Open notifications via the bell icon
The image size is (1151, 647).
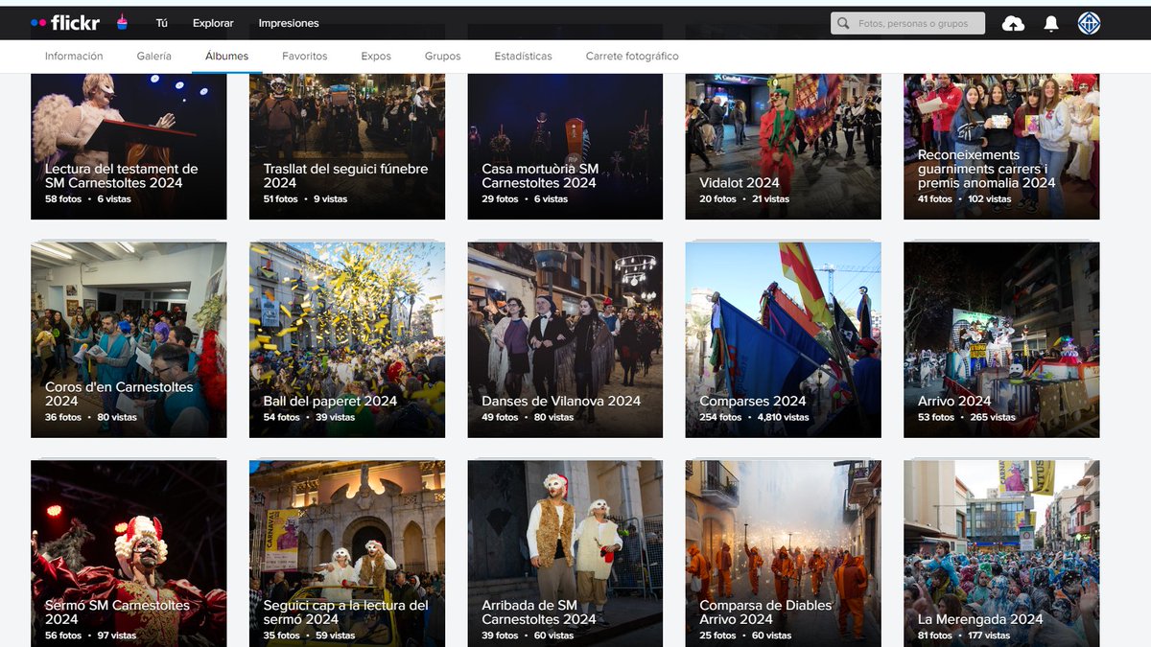coord(1051,22)
